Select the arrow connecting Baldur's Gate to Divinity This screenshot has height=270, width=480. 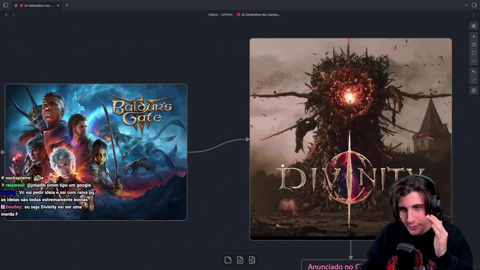click(x=218, y=145)
